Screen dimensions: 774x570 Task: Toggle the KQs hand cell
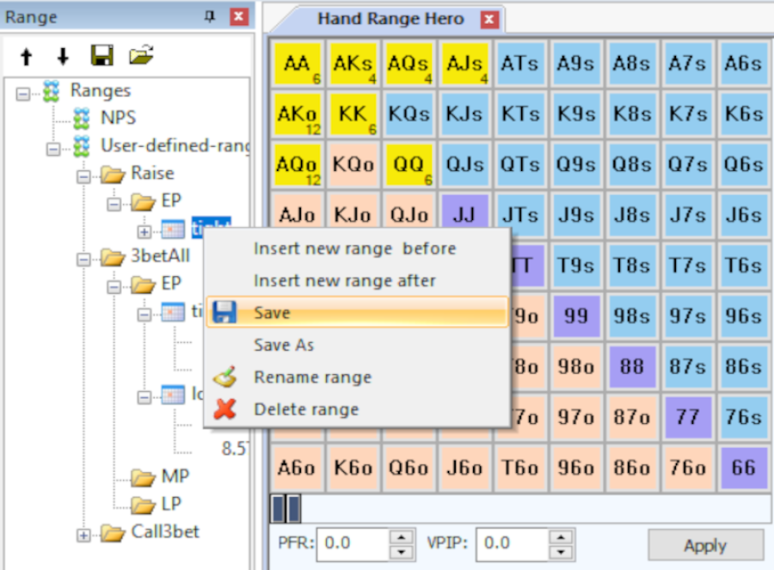408,114
